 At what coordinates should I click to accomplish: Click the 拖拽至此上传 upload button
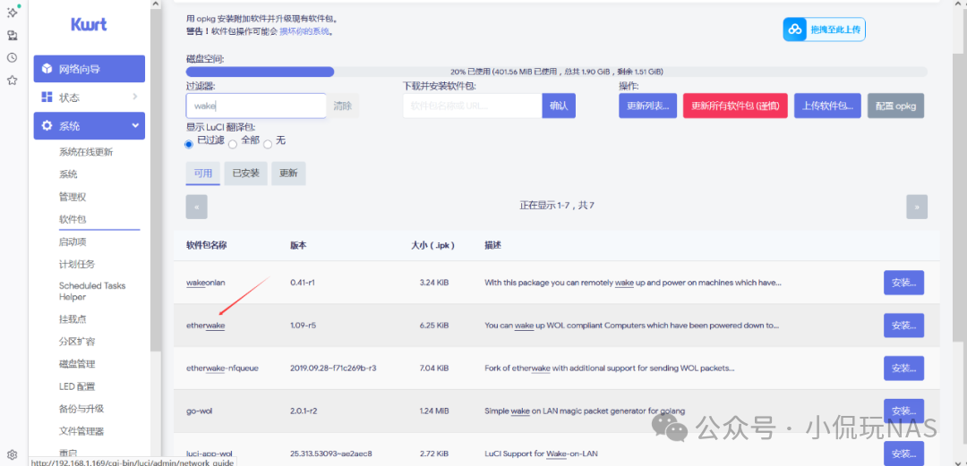point(824,29)
